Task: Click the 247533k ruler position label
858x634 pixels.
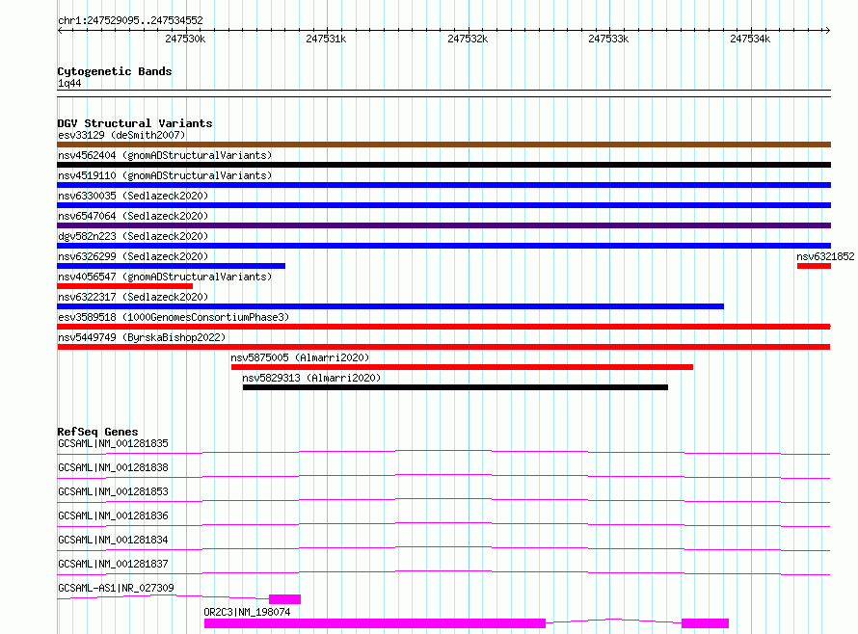Action: click(608, 39)
